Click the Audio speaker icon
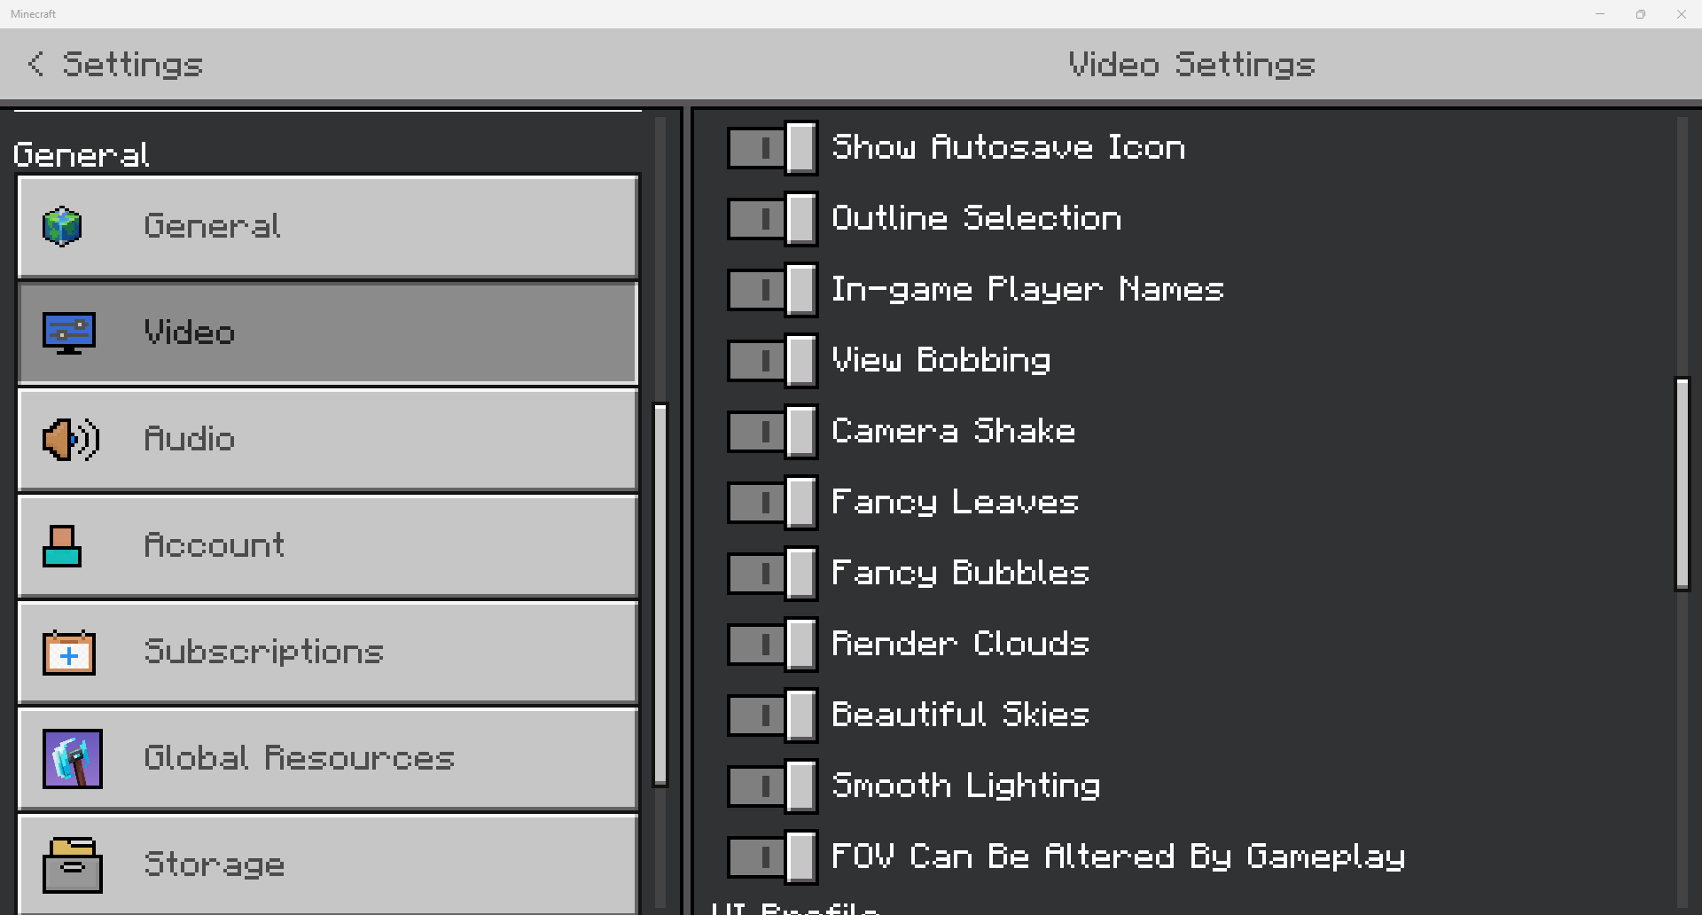1702x915 pixels. [x=69, y=439]
